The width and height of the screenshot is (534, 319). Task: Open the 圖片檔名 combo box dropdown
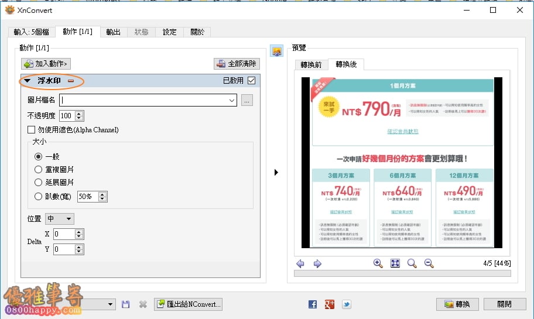click(232, 101)
